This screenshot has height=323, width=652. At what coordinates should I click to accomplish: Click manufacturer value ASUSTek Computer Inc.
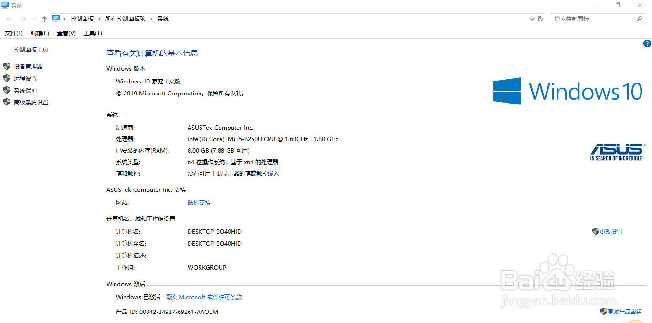pos(221,128)
